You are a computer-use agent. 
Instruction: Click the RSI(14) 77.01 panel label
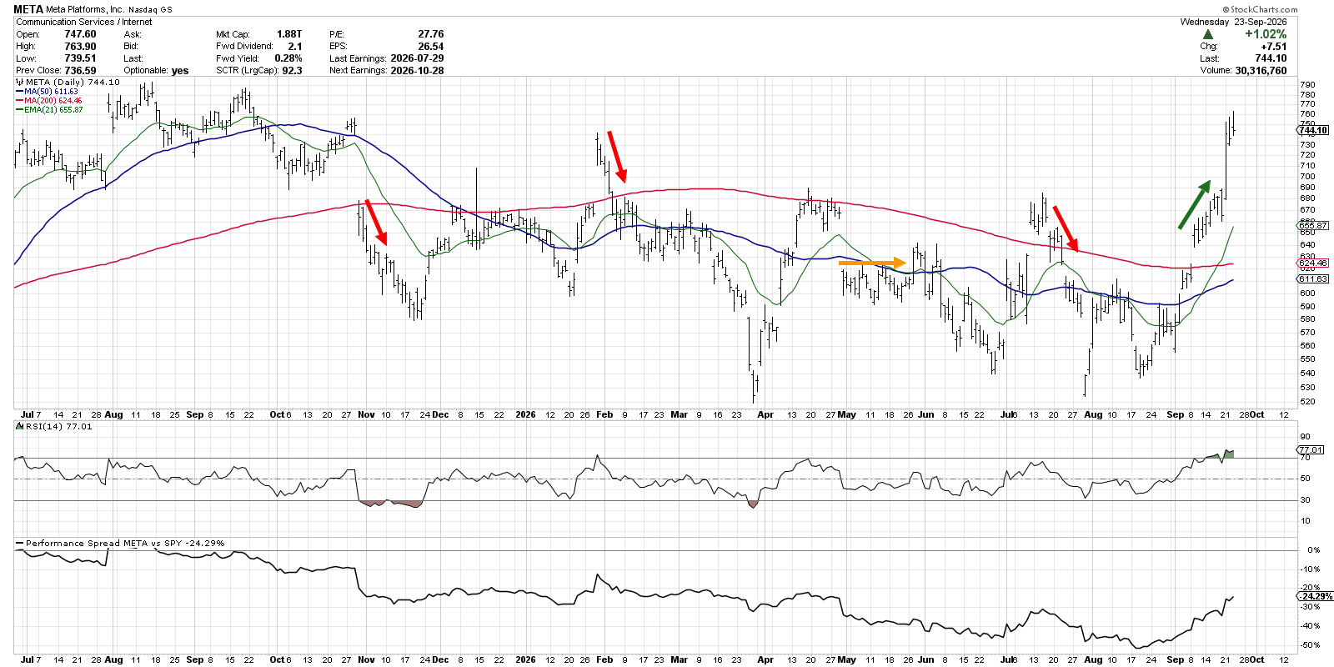(x=54, y=427)
